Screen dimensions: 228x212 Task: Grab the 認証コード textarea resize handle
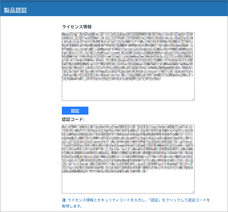193,192
